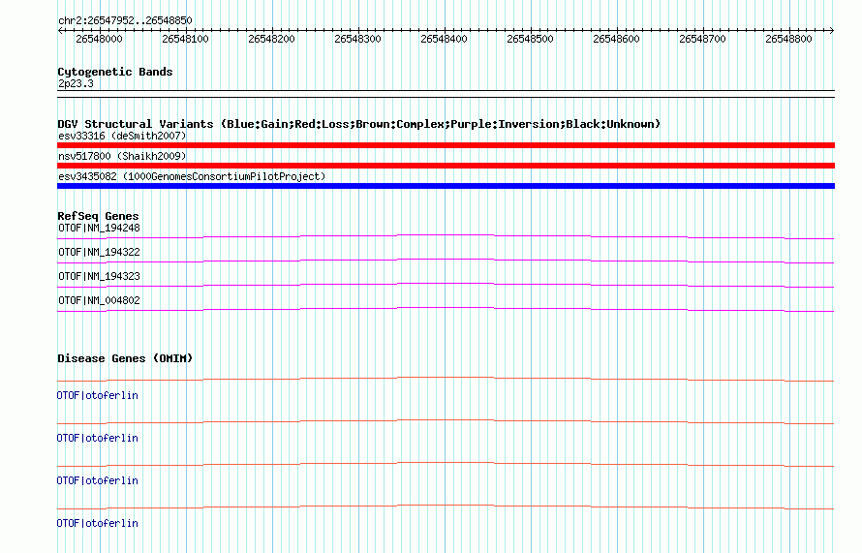Image resolution: width=862 pixels, height=553 pixels.
Task: Click ruler position 26548600
Action: (x=616, y=39)
